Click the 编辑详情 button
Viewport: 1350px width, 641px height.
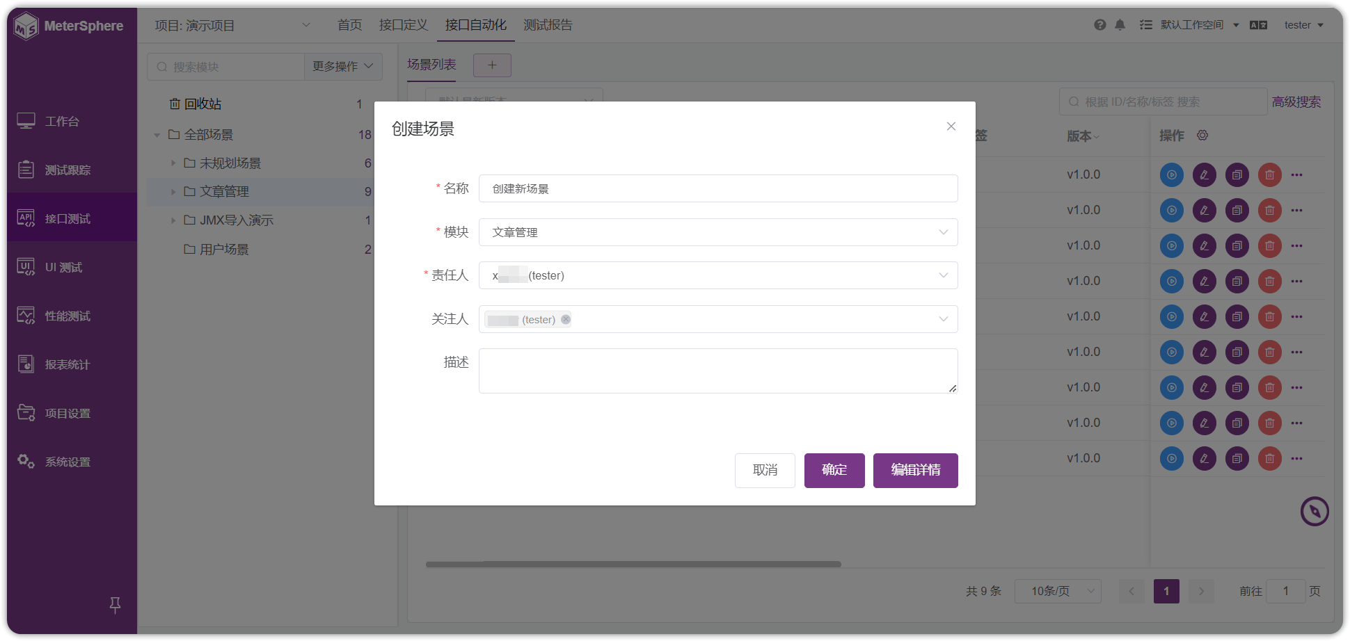(x=916, y=471)
